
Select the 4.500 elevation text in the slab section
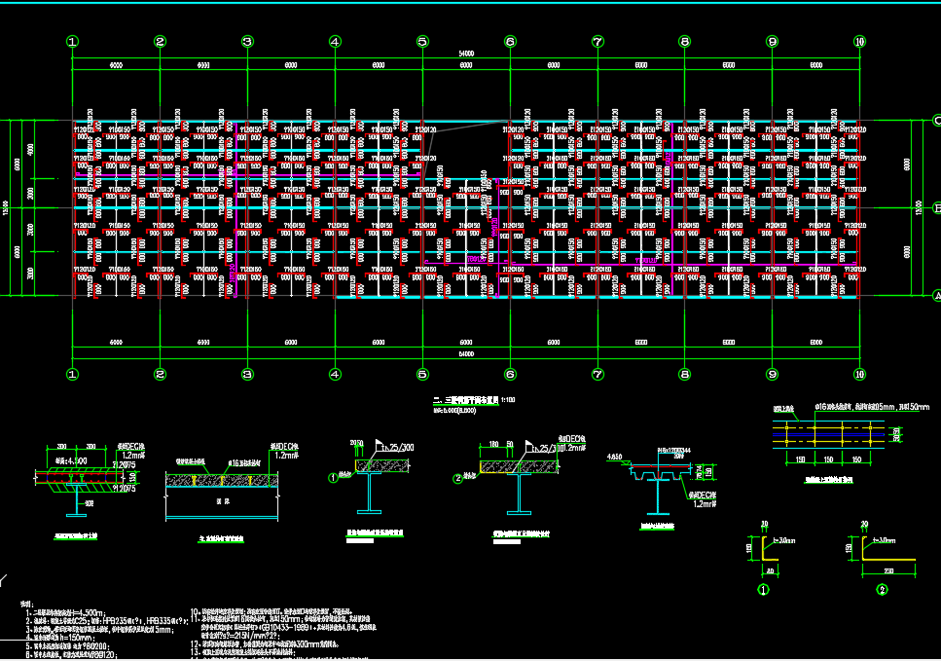71,461
